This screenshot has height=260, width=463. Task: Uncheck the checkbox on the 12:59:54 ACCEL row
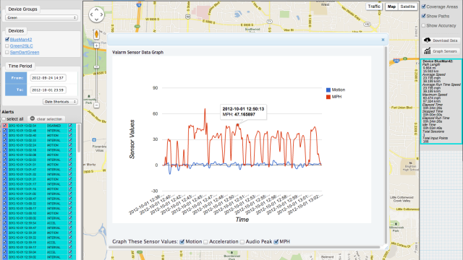click(x=70, y=223)
